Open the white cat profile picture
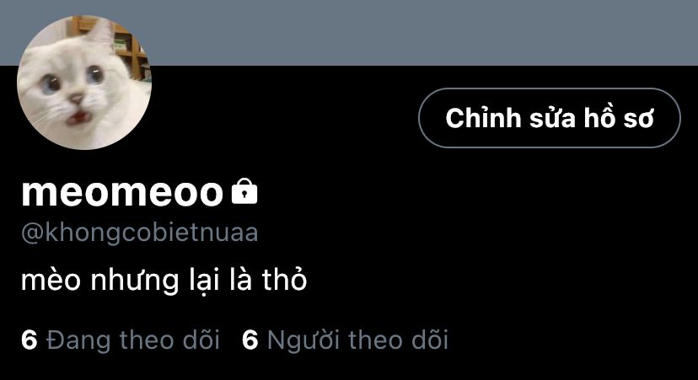Image resolution: width=698 pixels, height=380 pixels. point(84,83)
